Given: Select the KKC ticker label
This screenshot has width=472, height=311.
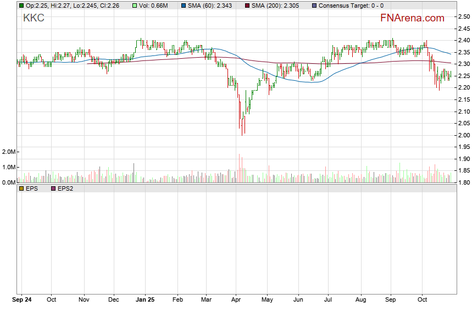Looking at the screenshot, I should tap(34, 18).
